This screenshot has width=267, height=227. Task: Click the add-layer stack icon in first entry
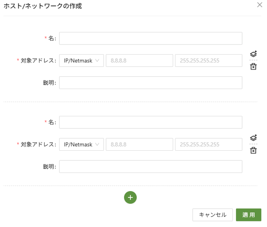(253, 54)
